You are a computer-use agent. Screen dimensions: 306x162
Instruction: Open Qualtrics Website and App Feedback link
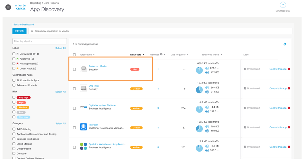click(107, 145)
